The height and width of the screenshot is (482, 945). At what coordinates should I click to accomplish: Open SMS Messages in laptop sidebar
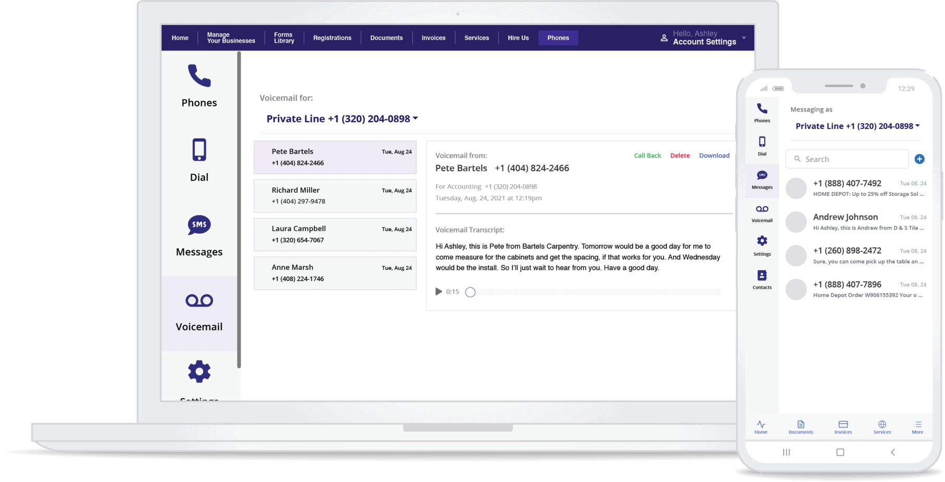199,225
